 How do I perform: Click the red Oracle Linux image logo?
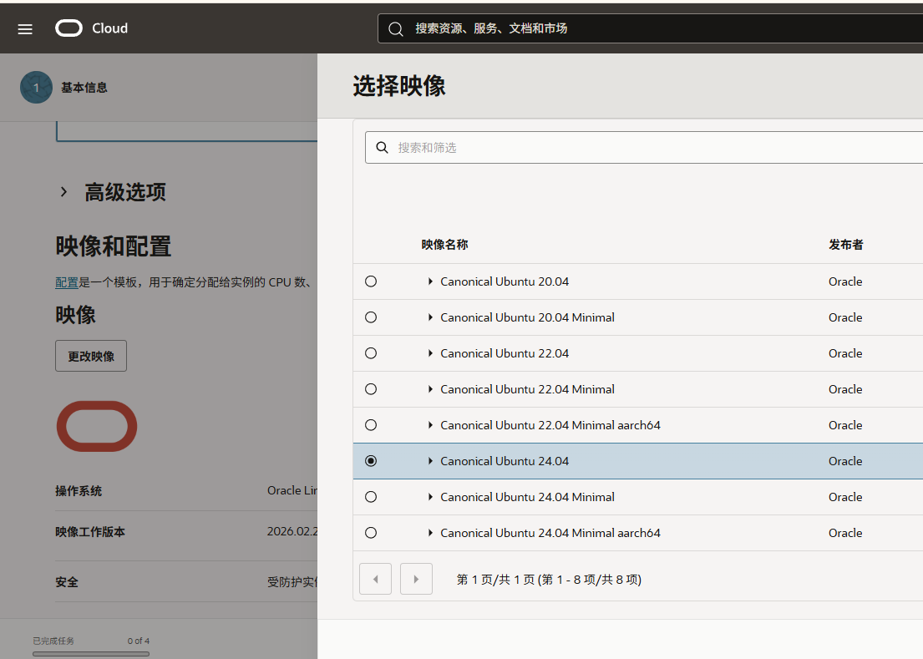click(x=96, y=427)
